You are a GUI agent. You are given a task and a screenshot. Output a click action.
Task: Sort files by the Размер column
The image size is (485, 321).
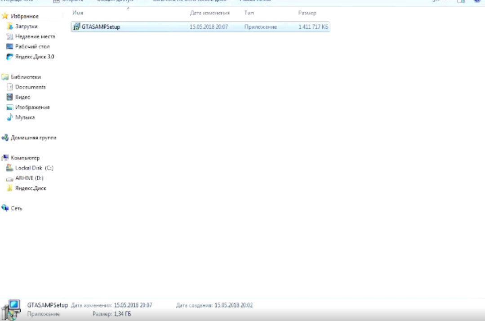coord(307,13)
